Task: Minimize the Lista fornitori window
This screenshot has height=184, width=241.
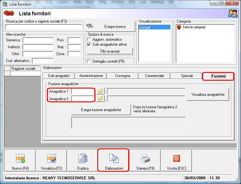Action: pyautogui.click(x=213, y=3)
